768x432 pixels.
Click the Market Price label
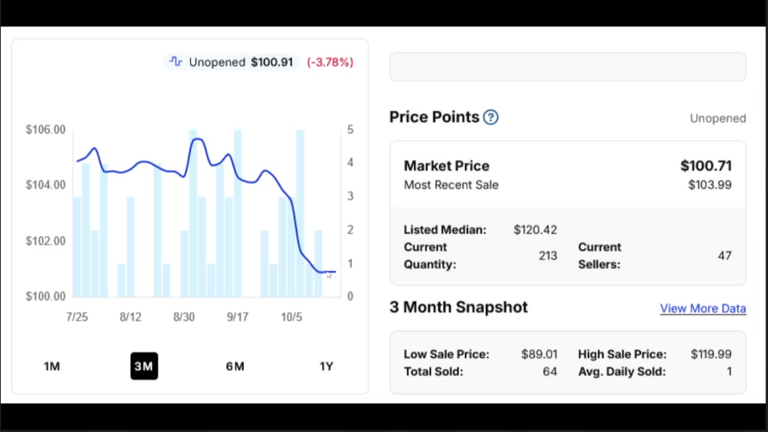pyautogui.click(x=446, y=166)
